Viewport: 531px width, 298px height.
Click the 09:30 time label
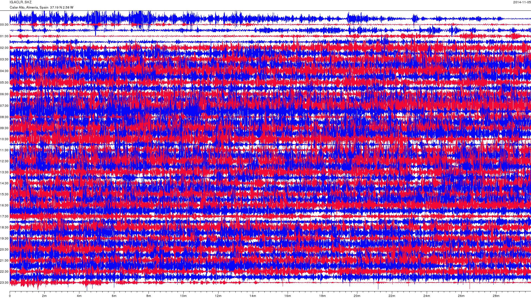pyautogui.click(x=4, y=128)
